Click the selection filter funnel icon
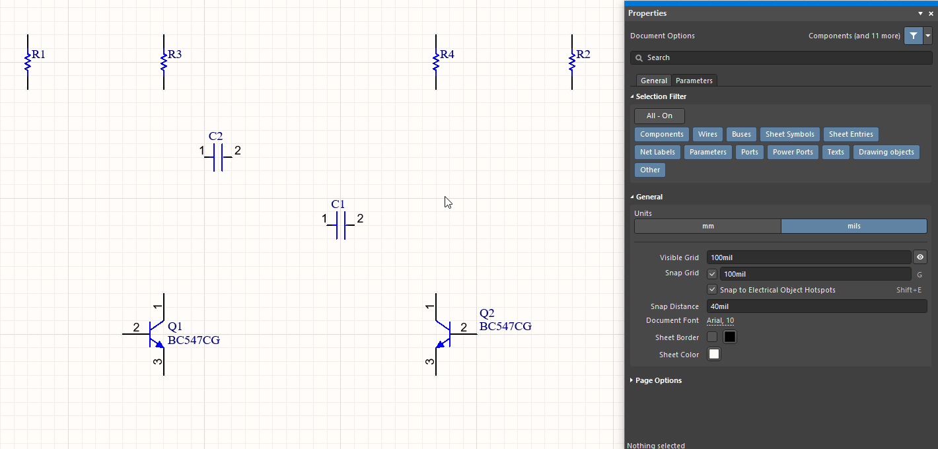This screenshot has width=938, height=449. [913, 36]
